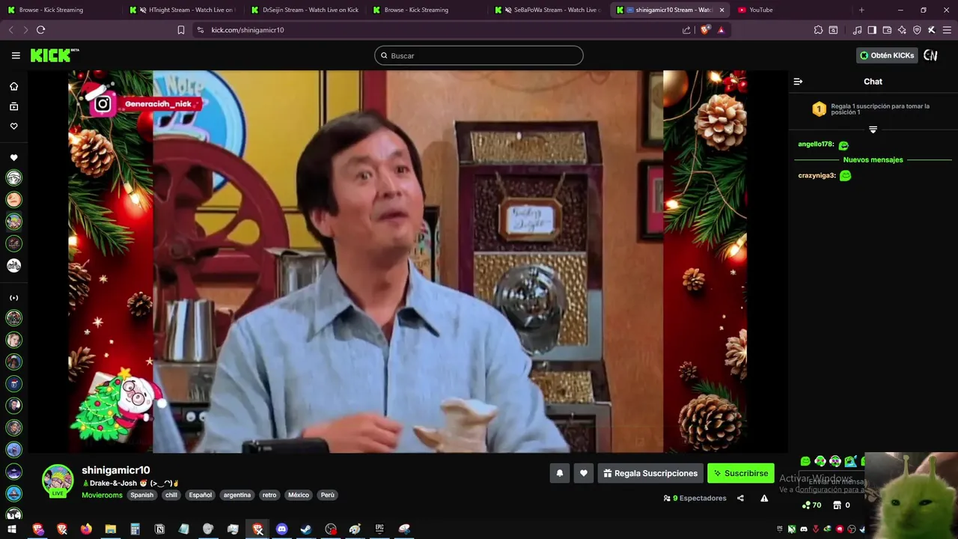Click Brave Rewards triangle icon
The height and width of the screenshot is (539, 958).
tap(721, 30)
